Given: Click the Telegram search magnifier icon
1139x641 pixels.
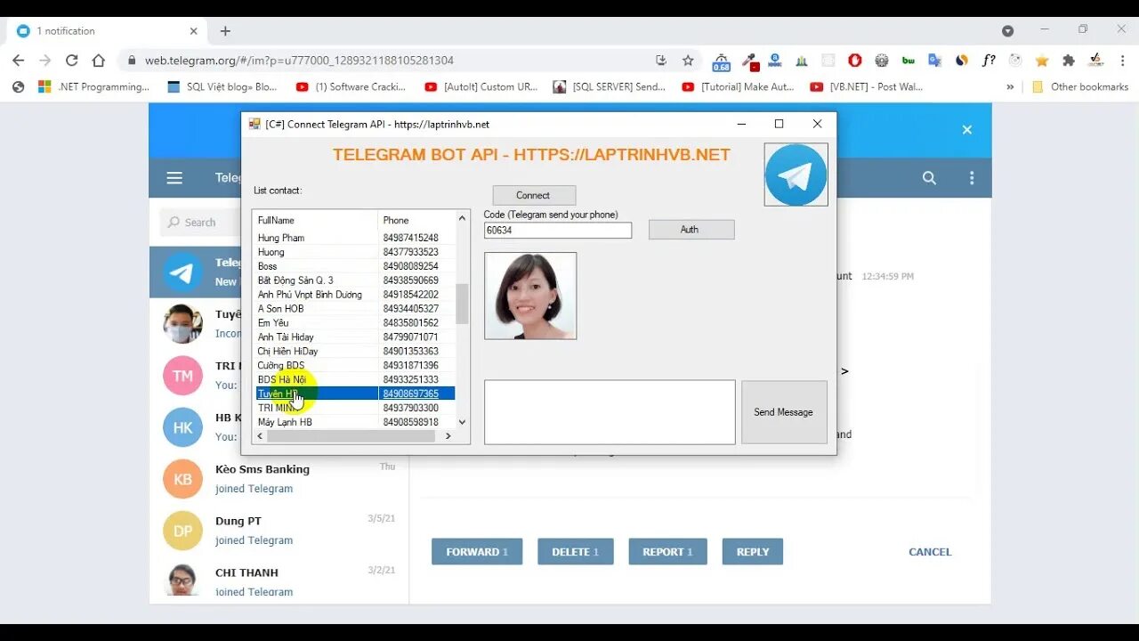Looking at the screenshot, I should pyautogui.click(x=929, y=178).
